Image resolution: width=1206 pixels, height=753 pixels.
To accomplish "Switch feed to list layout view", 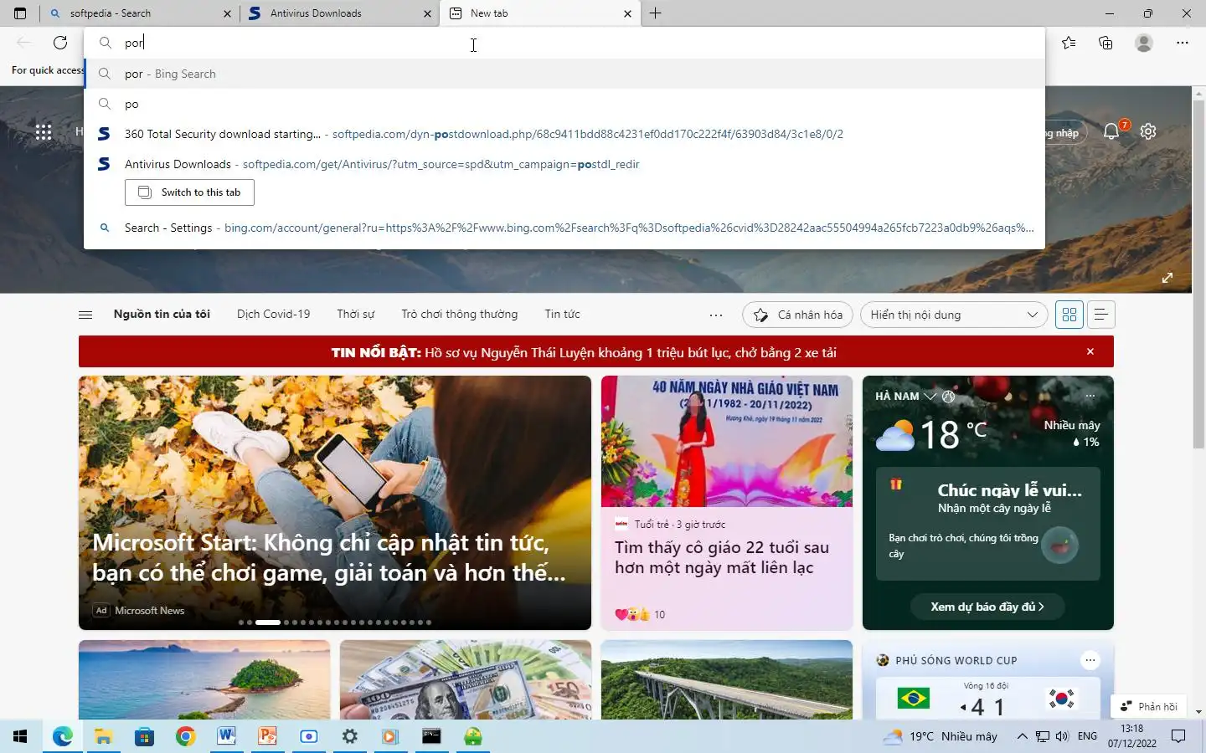I will 1101,315.
